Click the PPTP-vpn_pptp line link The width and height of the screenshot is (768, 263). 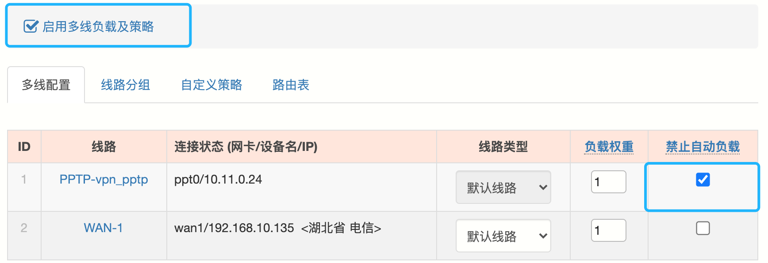tap(104, 180)
